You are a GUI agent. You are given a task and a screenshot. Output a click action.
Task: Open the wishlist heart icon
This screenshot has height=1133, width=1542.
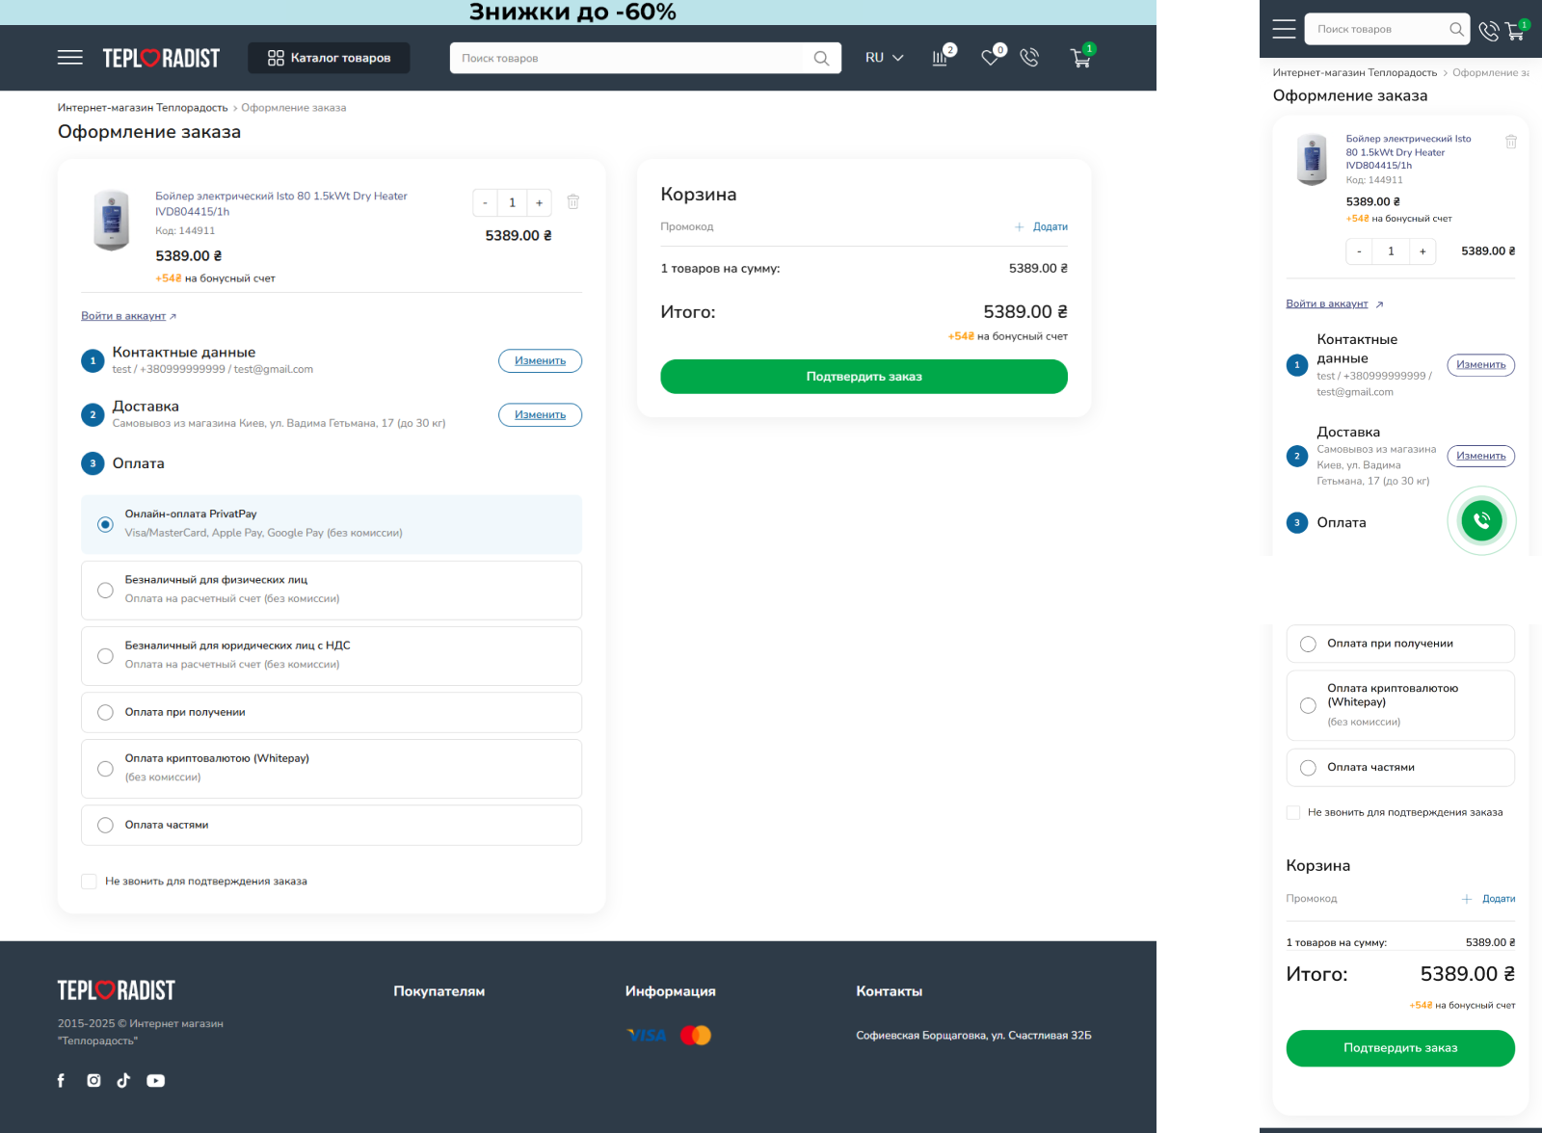[990, 58]
